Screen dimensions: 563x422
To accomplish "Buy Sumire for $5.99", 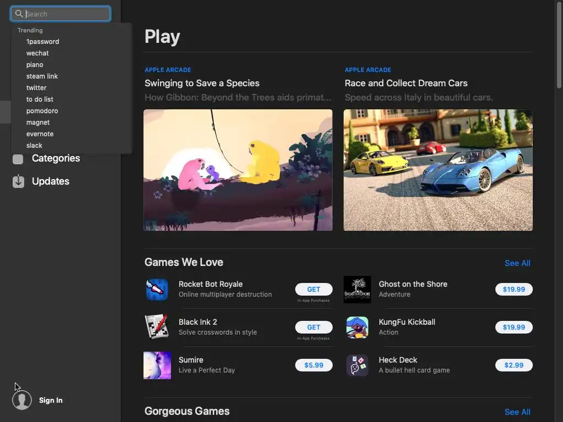I will coord(313,365).
